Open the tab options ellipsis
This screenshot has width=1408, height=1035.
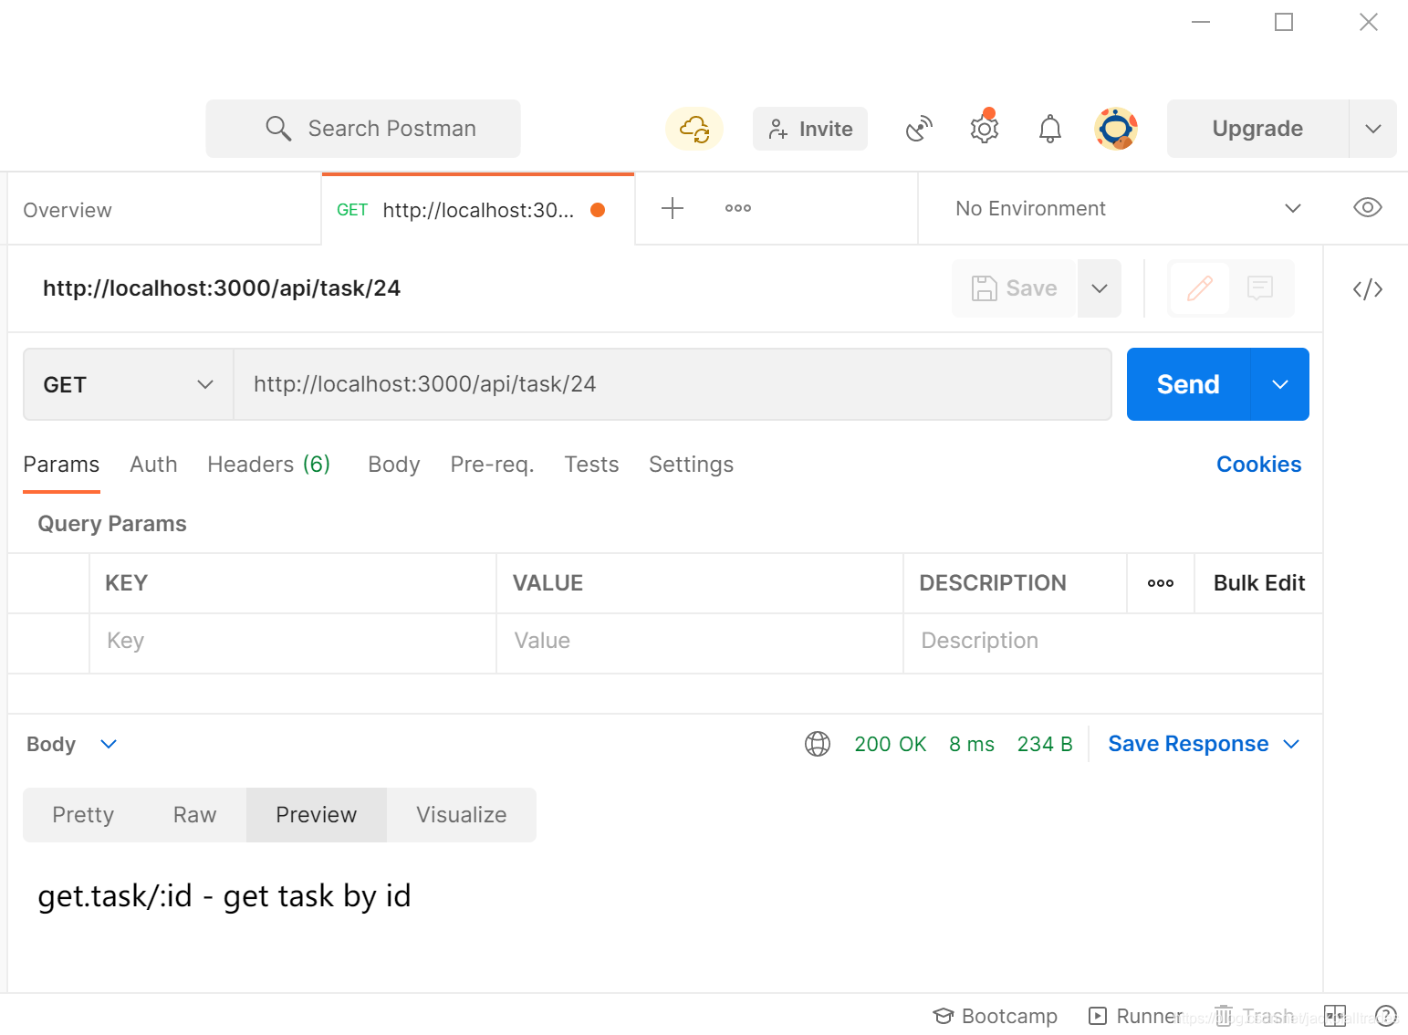click(x=738, y=208)
